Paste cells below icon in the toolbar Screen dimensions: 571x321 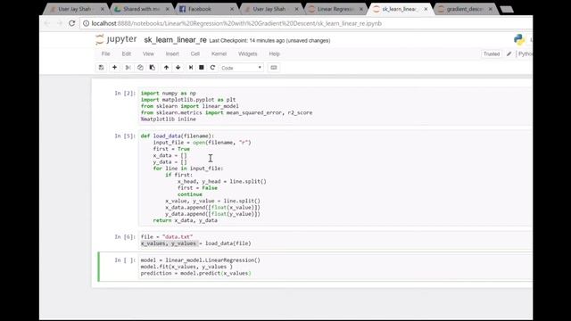[x=153, y=68]
